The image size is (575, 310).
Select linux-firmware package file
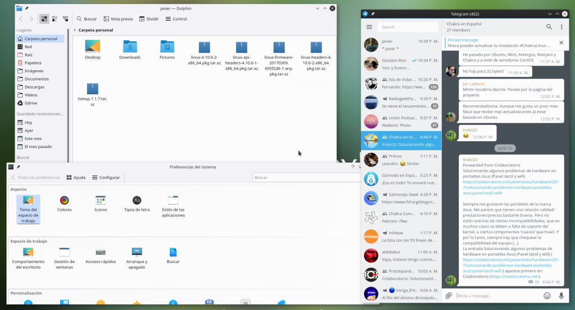(279, 58)
